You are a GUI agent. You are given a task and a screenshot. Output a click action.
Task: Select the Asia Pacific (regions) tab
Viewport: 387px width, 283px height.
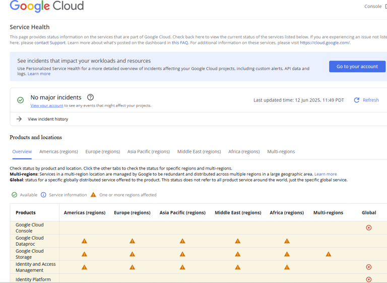pyautogui.click(x=148, y=151)
